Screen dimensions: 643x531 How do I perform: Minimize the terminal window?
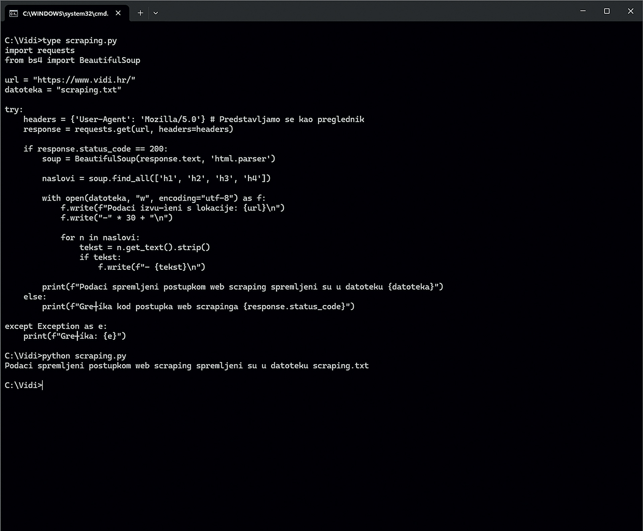pyautogui.click(x=583, y=11)
